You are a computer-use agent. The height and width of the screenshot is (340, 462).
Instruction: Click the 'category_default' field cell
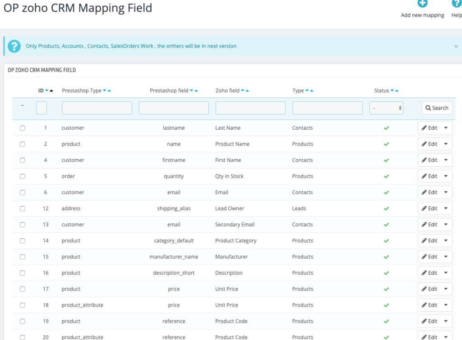(174, 241)
